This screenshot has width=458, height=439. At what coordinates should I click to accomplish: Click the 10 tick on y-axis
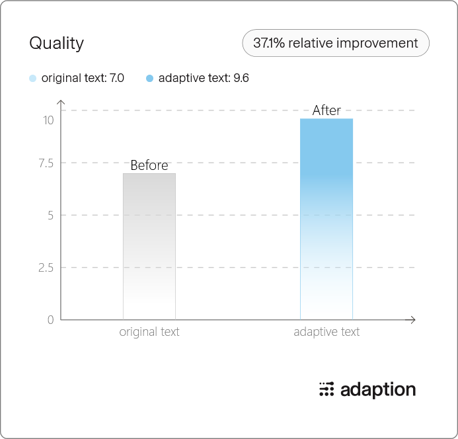(x=48, y=120)
